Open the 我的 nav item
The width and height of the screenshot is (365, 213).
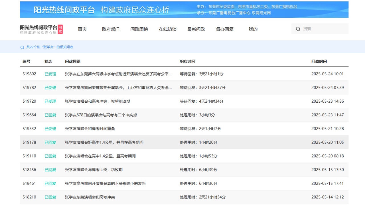253,29
